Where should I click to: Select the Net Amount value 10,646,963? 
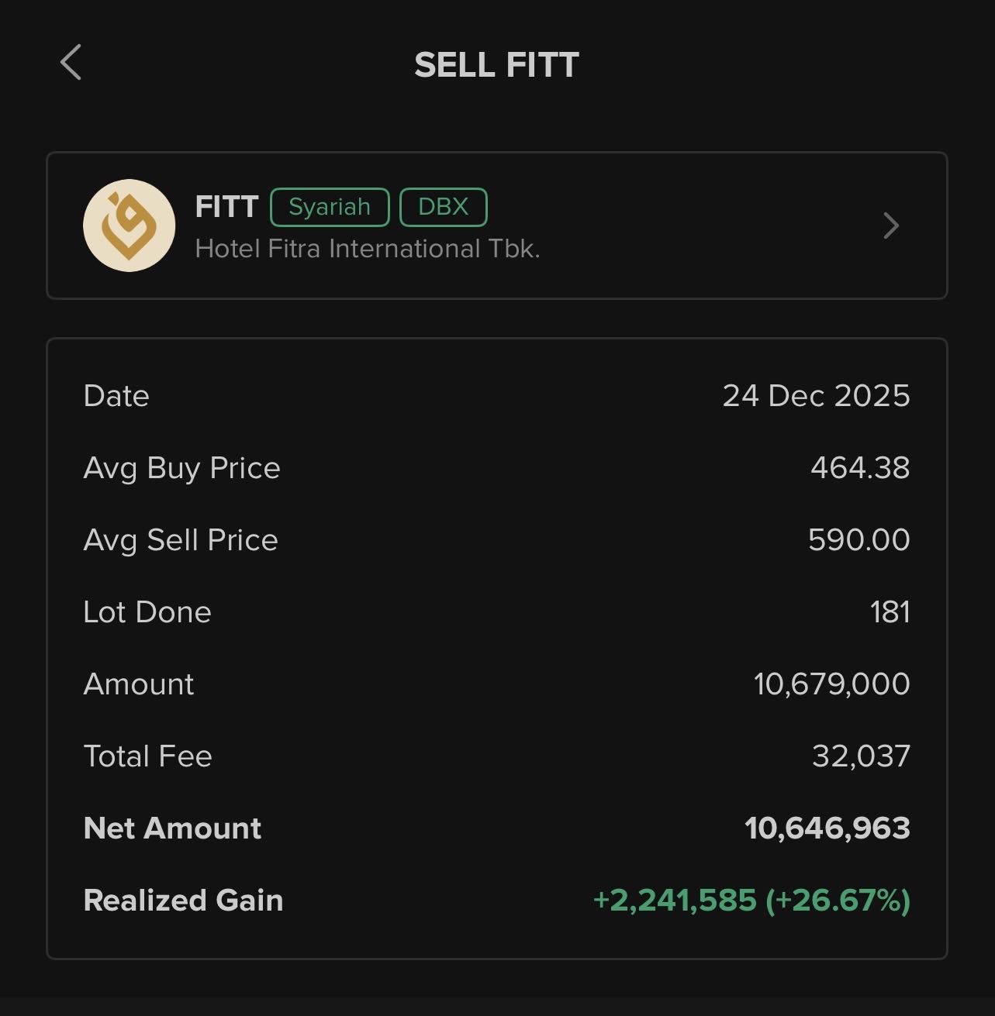pos(827,828)
